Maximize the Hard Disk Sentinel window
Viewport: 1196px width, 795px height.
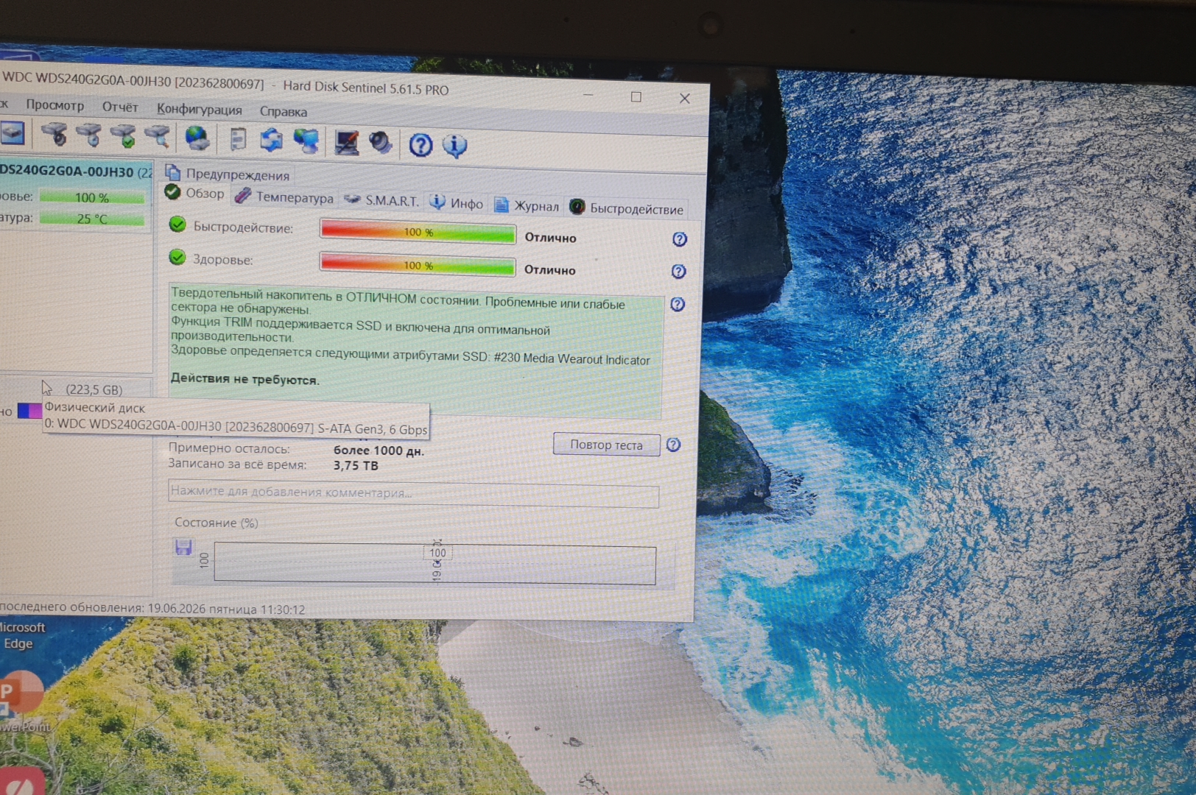coord(636,97)
